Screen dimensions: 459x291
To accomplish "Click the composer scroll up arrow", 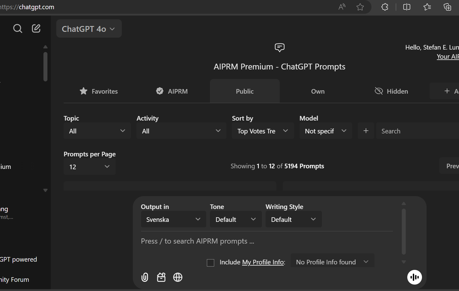I will pyautogui.click(x=404, y=203).
